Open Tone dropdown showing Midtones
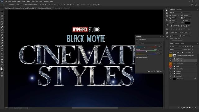This screenshot has width=199, height=112. pyautogui.click(x=151, y=43)
